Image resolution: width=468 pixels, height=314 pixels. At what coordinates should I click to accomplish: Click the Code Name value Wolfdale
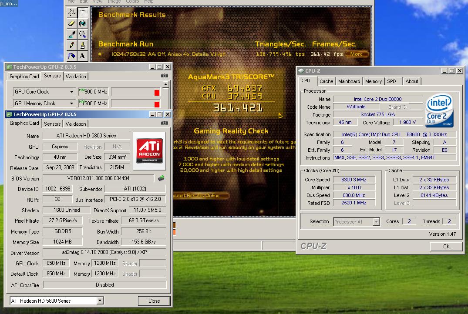(356, 107)
